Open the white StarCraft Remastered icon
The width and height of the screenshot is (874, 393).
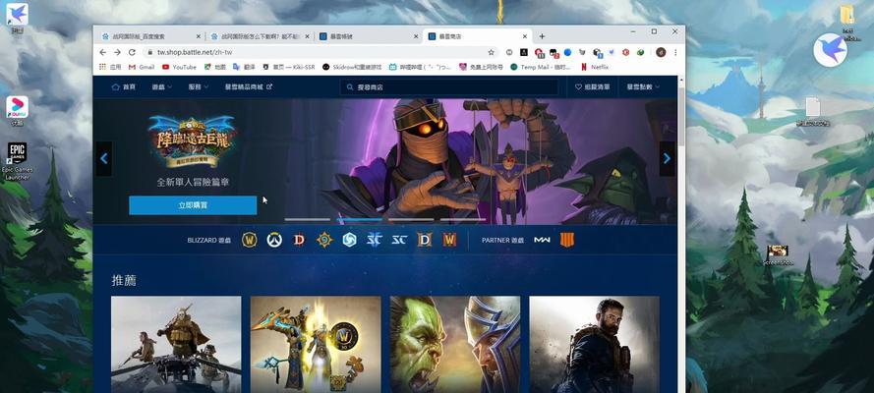[399, 240]
